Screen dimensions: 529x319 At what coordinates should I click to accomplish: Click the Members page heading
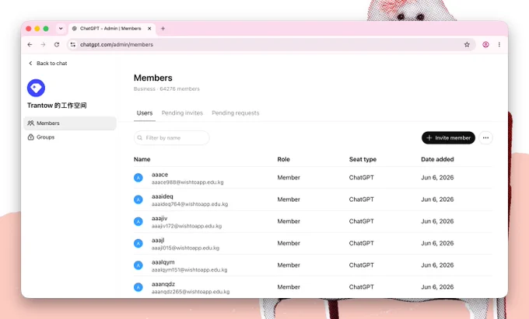tap(153, 78)
